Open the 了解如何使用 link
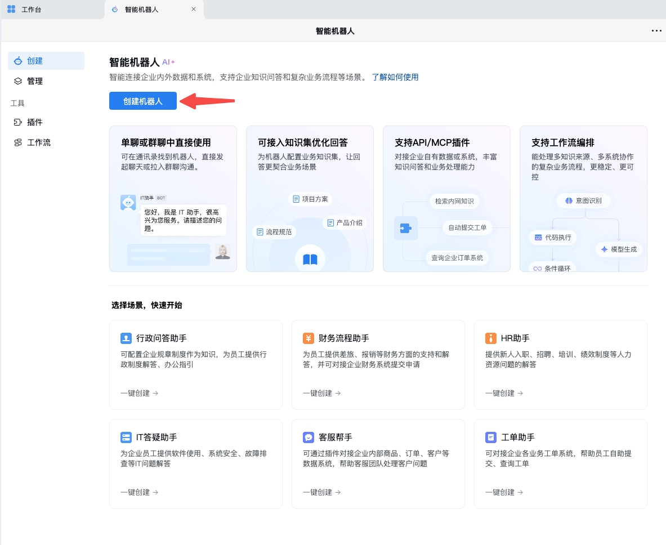Viewport: 666px width, 545px height. coord(395,77)
